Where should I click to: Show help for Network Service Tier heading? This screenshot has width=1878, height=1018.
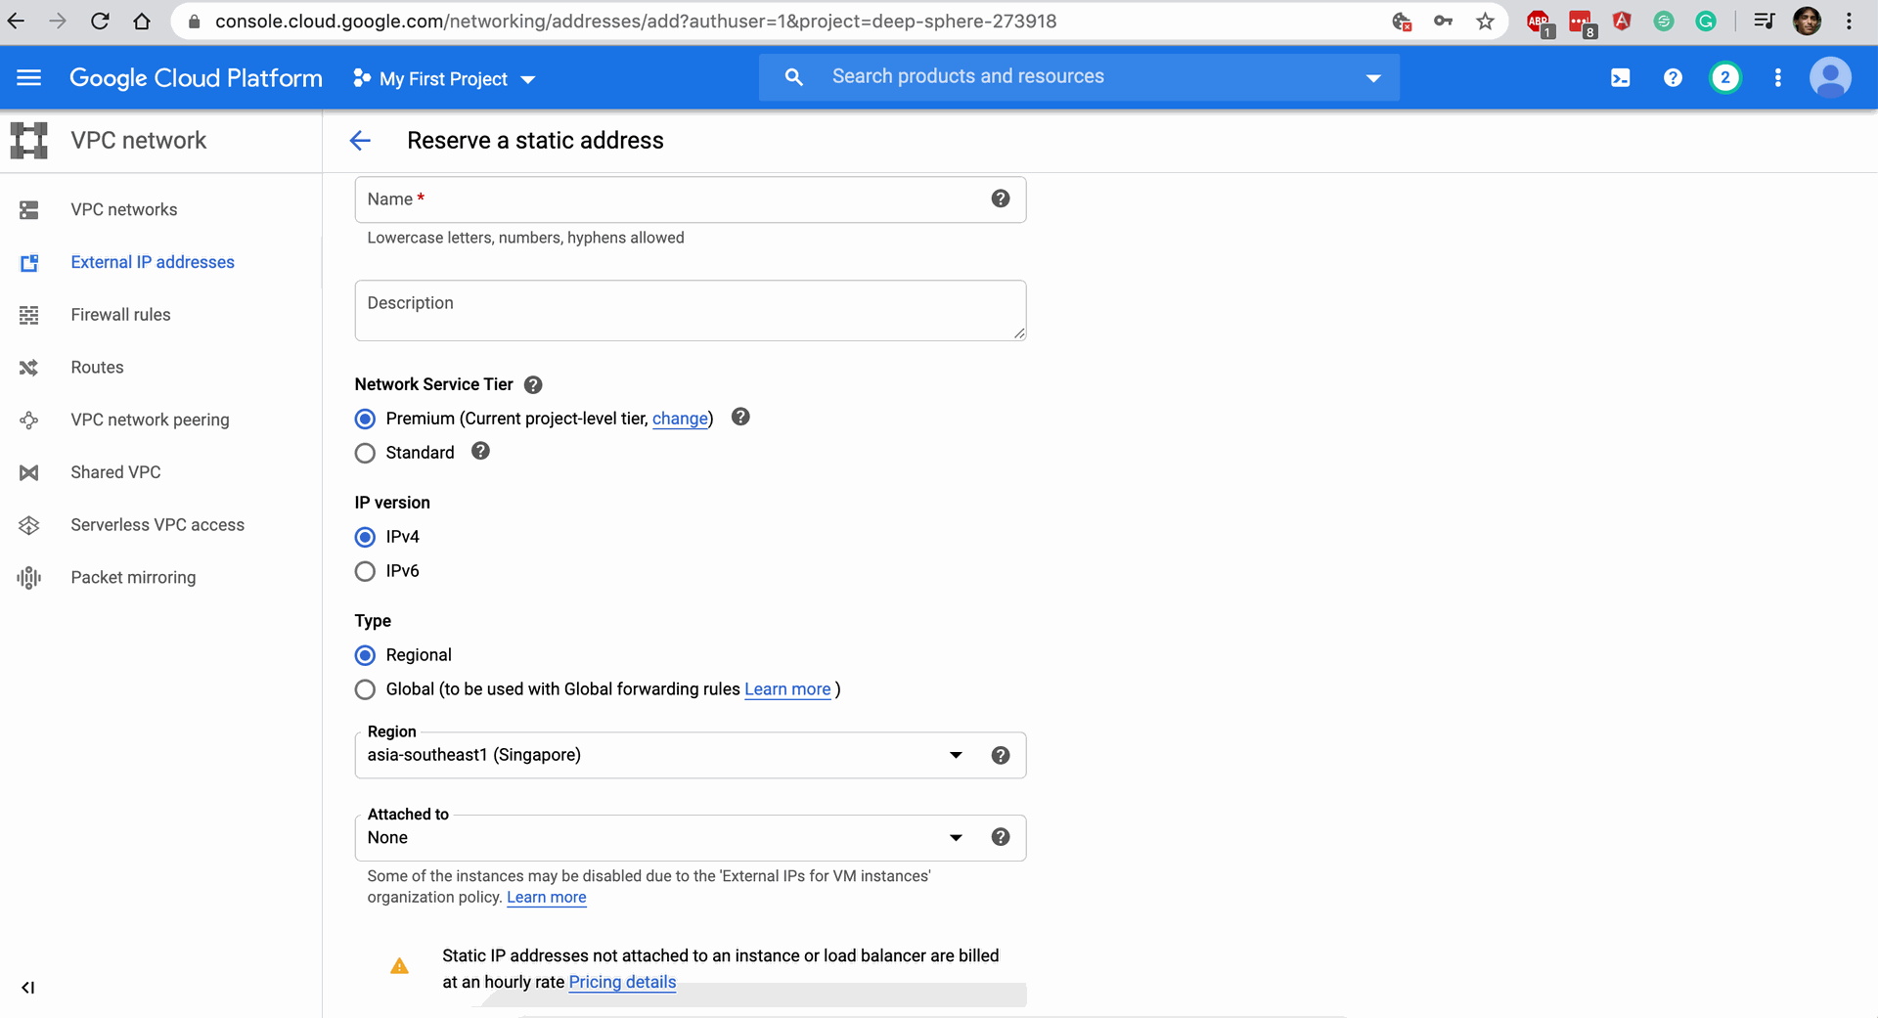pyautogui.click(x=533, y=385)
